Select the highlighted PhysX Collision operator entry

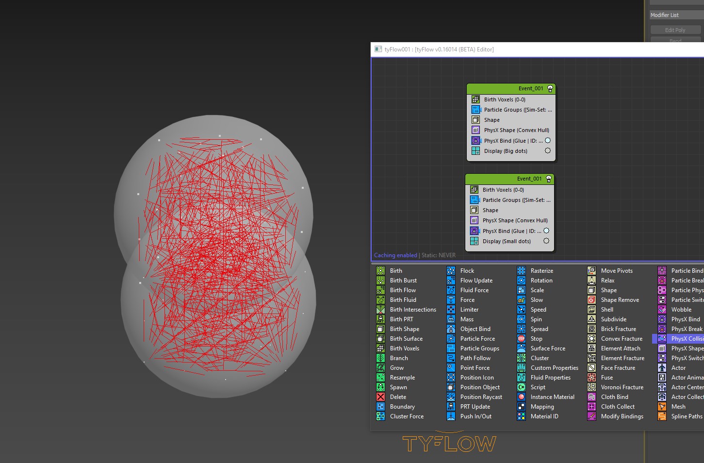click(x=678, y=339)
